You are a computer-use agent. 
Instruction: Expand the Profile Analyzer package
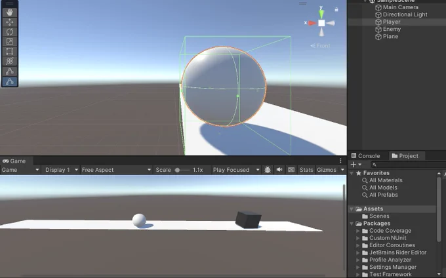(x=358, y=260)
